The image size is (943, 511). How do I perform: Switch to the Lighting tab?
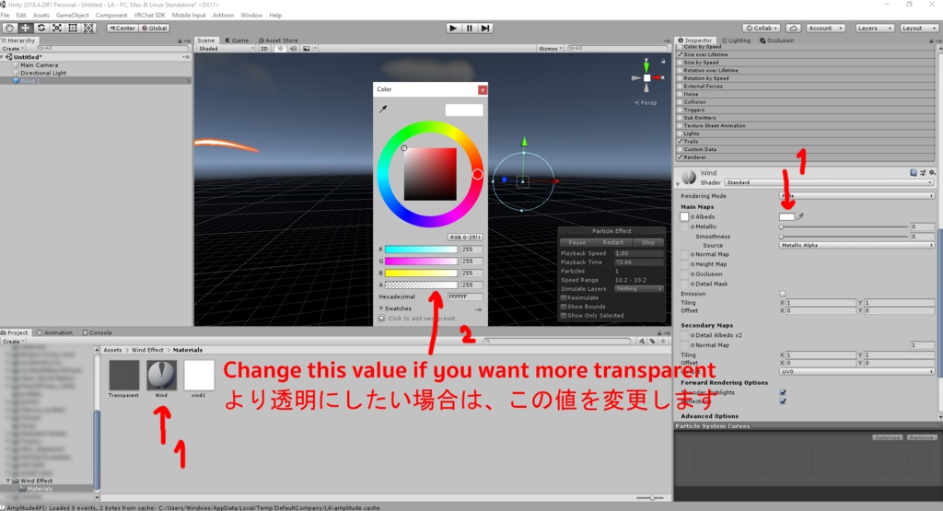click(736, 41)
